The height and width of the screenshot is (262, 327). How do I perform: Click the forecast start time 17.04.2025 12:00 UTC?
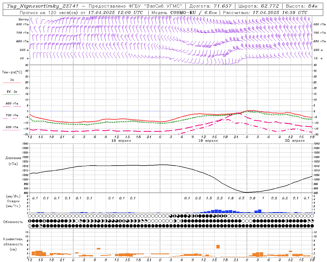point(115,13)
